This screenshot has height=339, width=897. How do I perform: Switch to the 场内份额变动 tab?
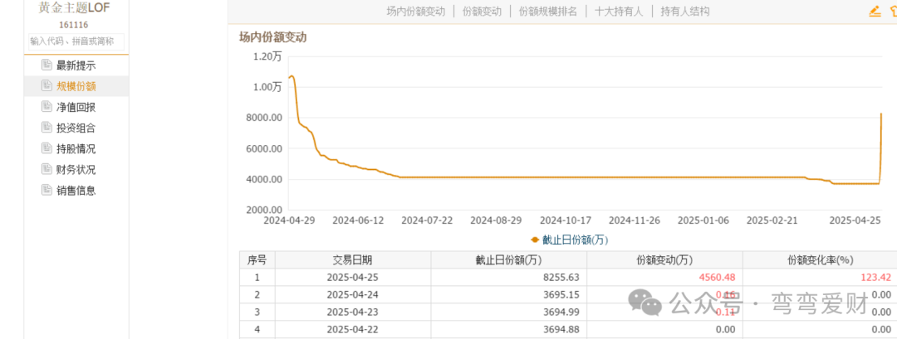(x=416, y=12)
